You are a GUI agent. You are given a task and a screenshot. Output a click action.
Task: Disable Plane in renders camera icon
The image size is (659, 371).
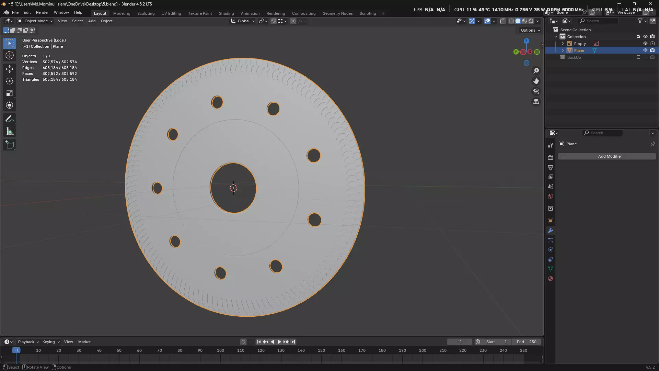[x=652, y=50]
